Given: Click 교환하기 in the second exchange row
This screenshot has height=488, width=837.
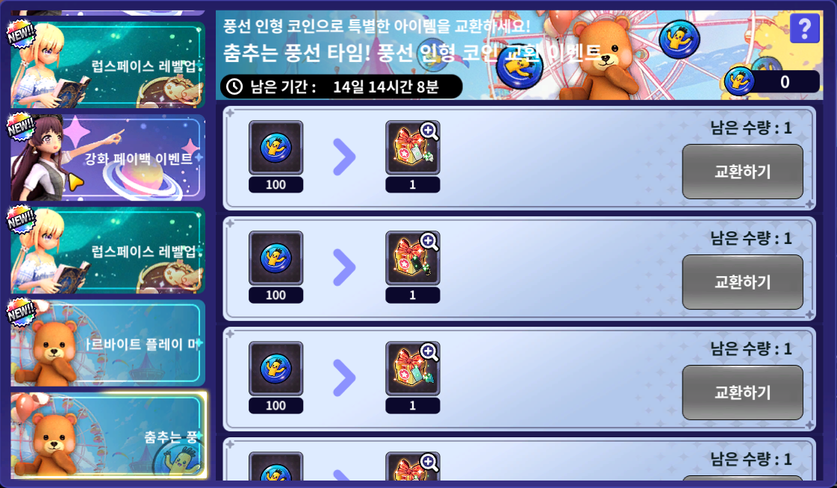Looking at the screenshot, I should pos(742,282).
